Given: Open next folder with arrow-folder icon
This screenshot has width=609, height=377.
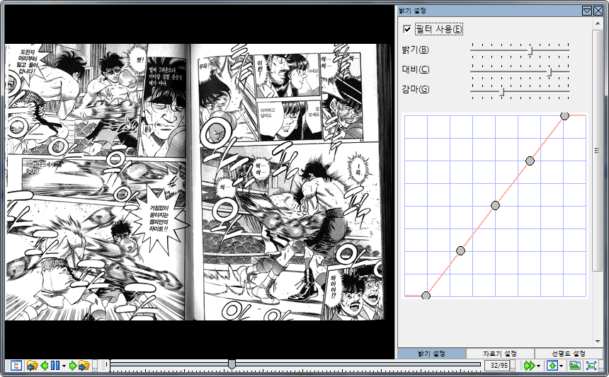Looking at the screenshot, I should tap(84, 366).
